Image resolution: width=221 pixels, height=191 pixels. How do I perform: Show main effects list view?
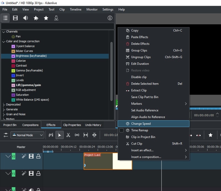[5, 18]
